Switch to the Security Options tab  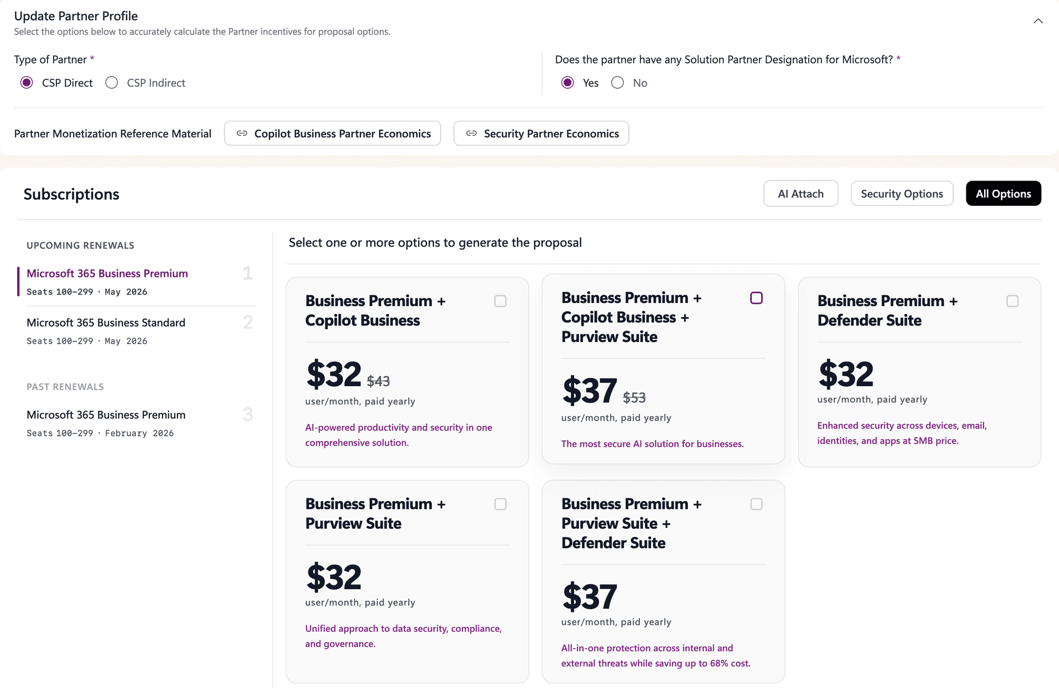coord(902,194)
